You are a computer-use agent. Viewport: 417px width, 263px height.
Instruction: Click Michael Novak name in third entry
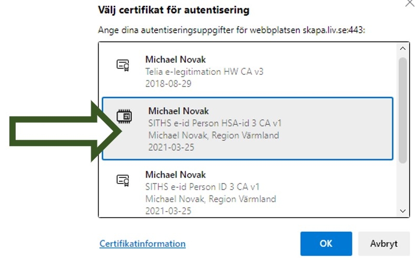point(176,175)
